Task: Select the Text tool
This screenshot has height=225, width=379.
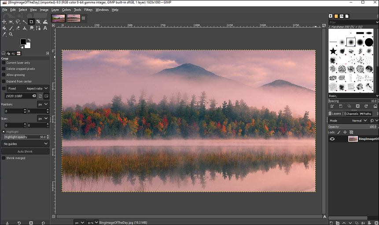Action: 45,28
